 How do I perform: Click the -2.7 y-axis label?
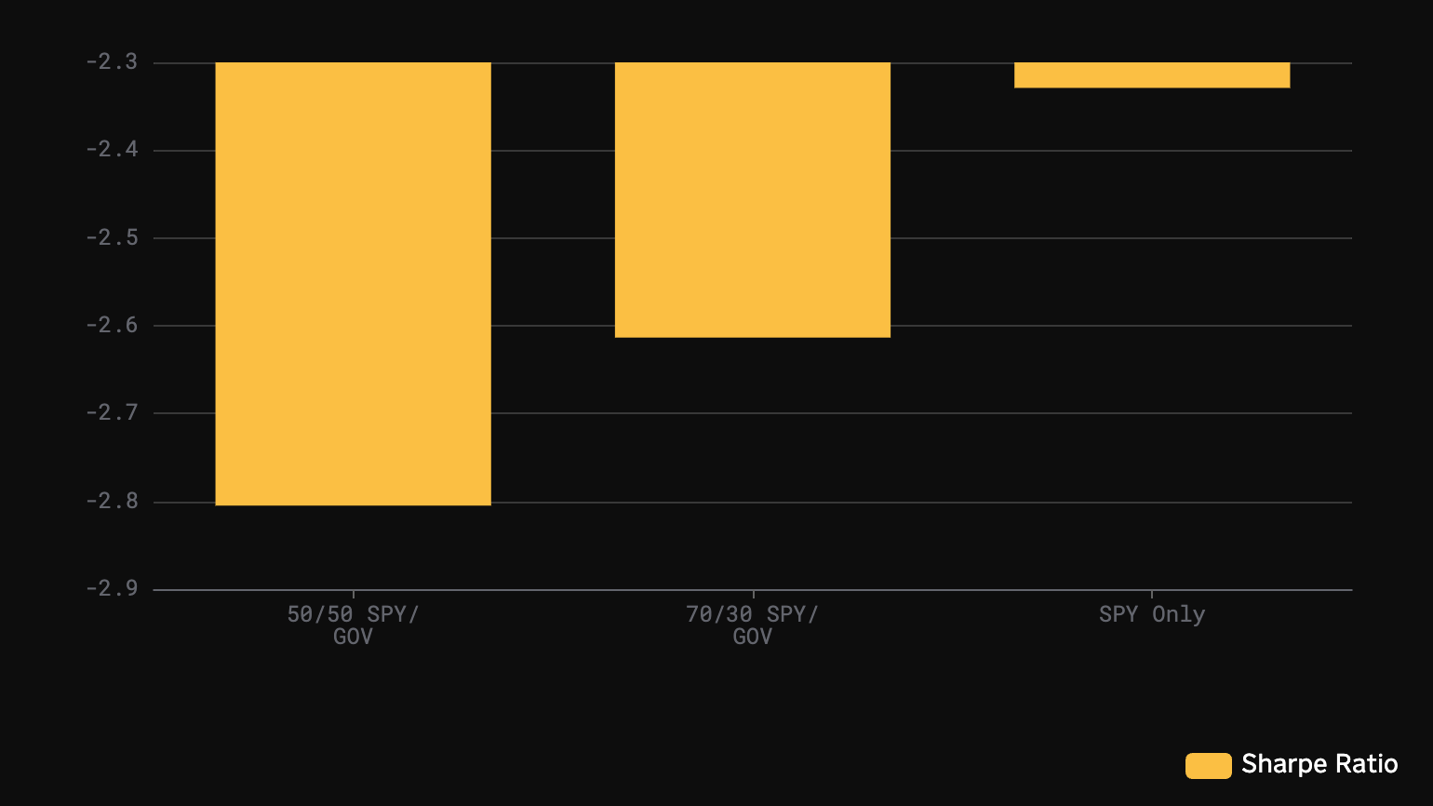[x=112, y=412]
